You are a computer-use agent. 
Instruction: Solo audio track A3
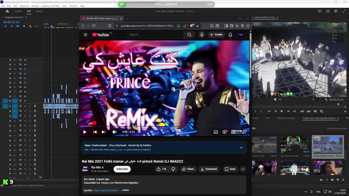pos(30,116)
